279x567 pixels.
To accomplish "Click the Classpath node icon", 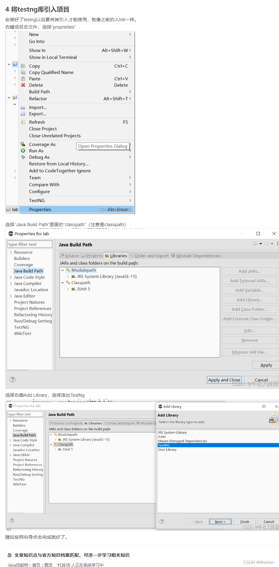I will pyautogui.click(x=68, y=283).
